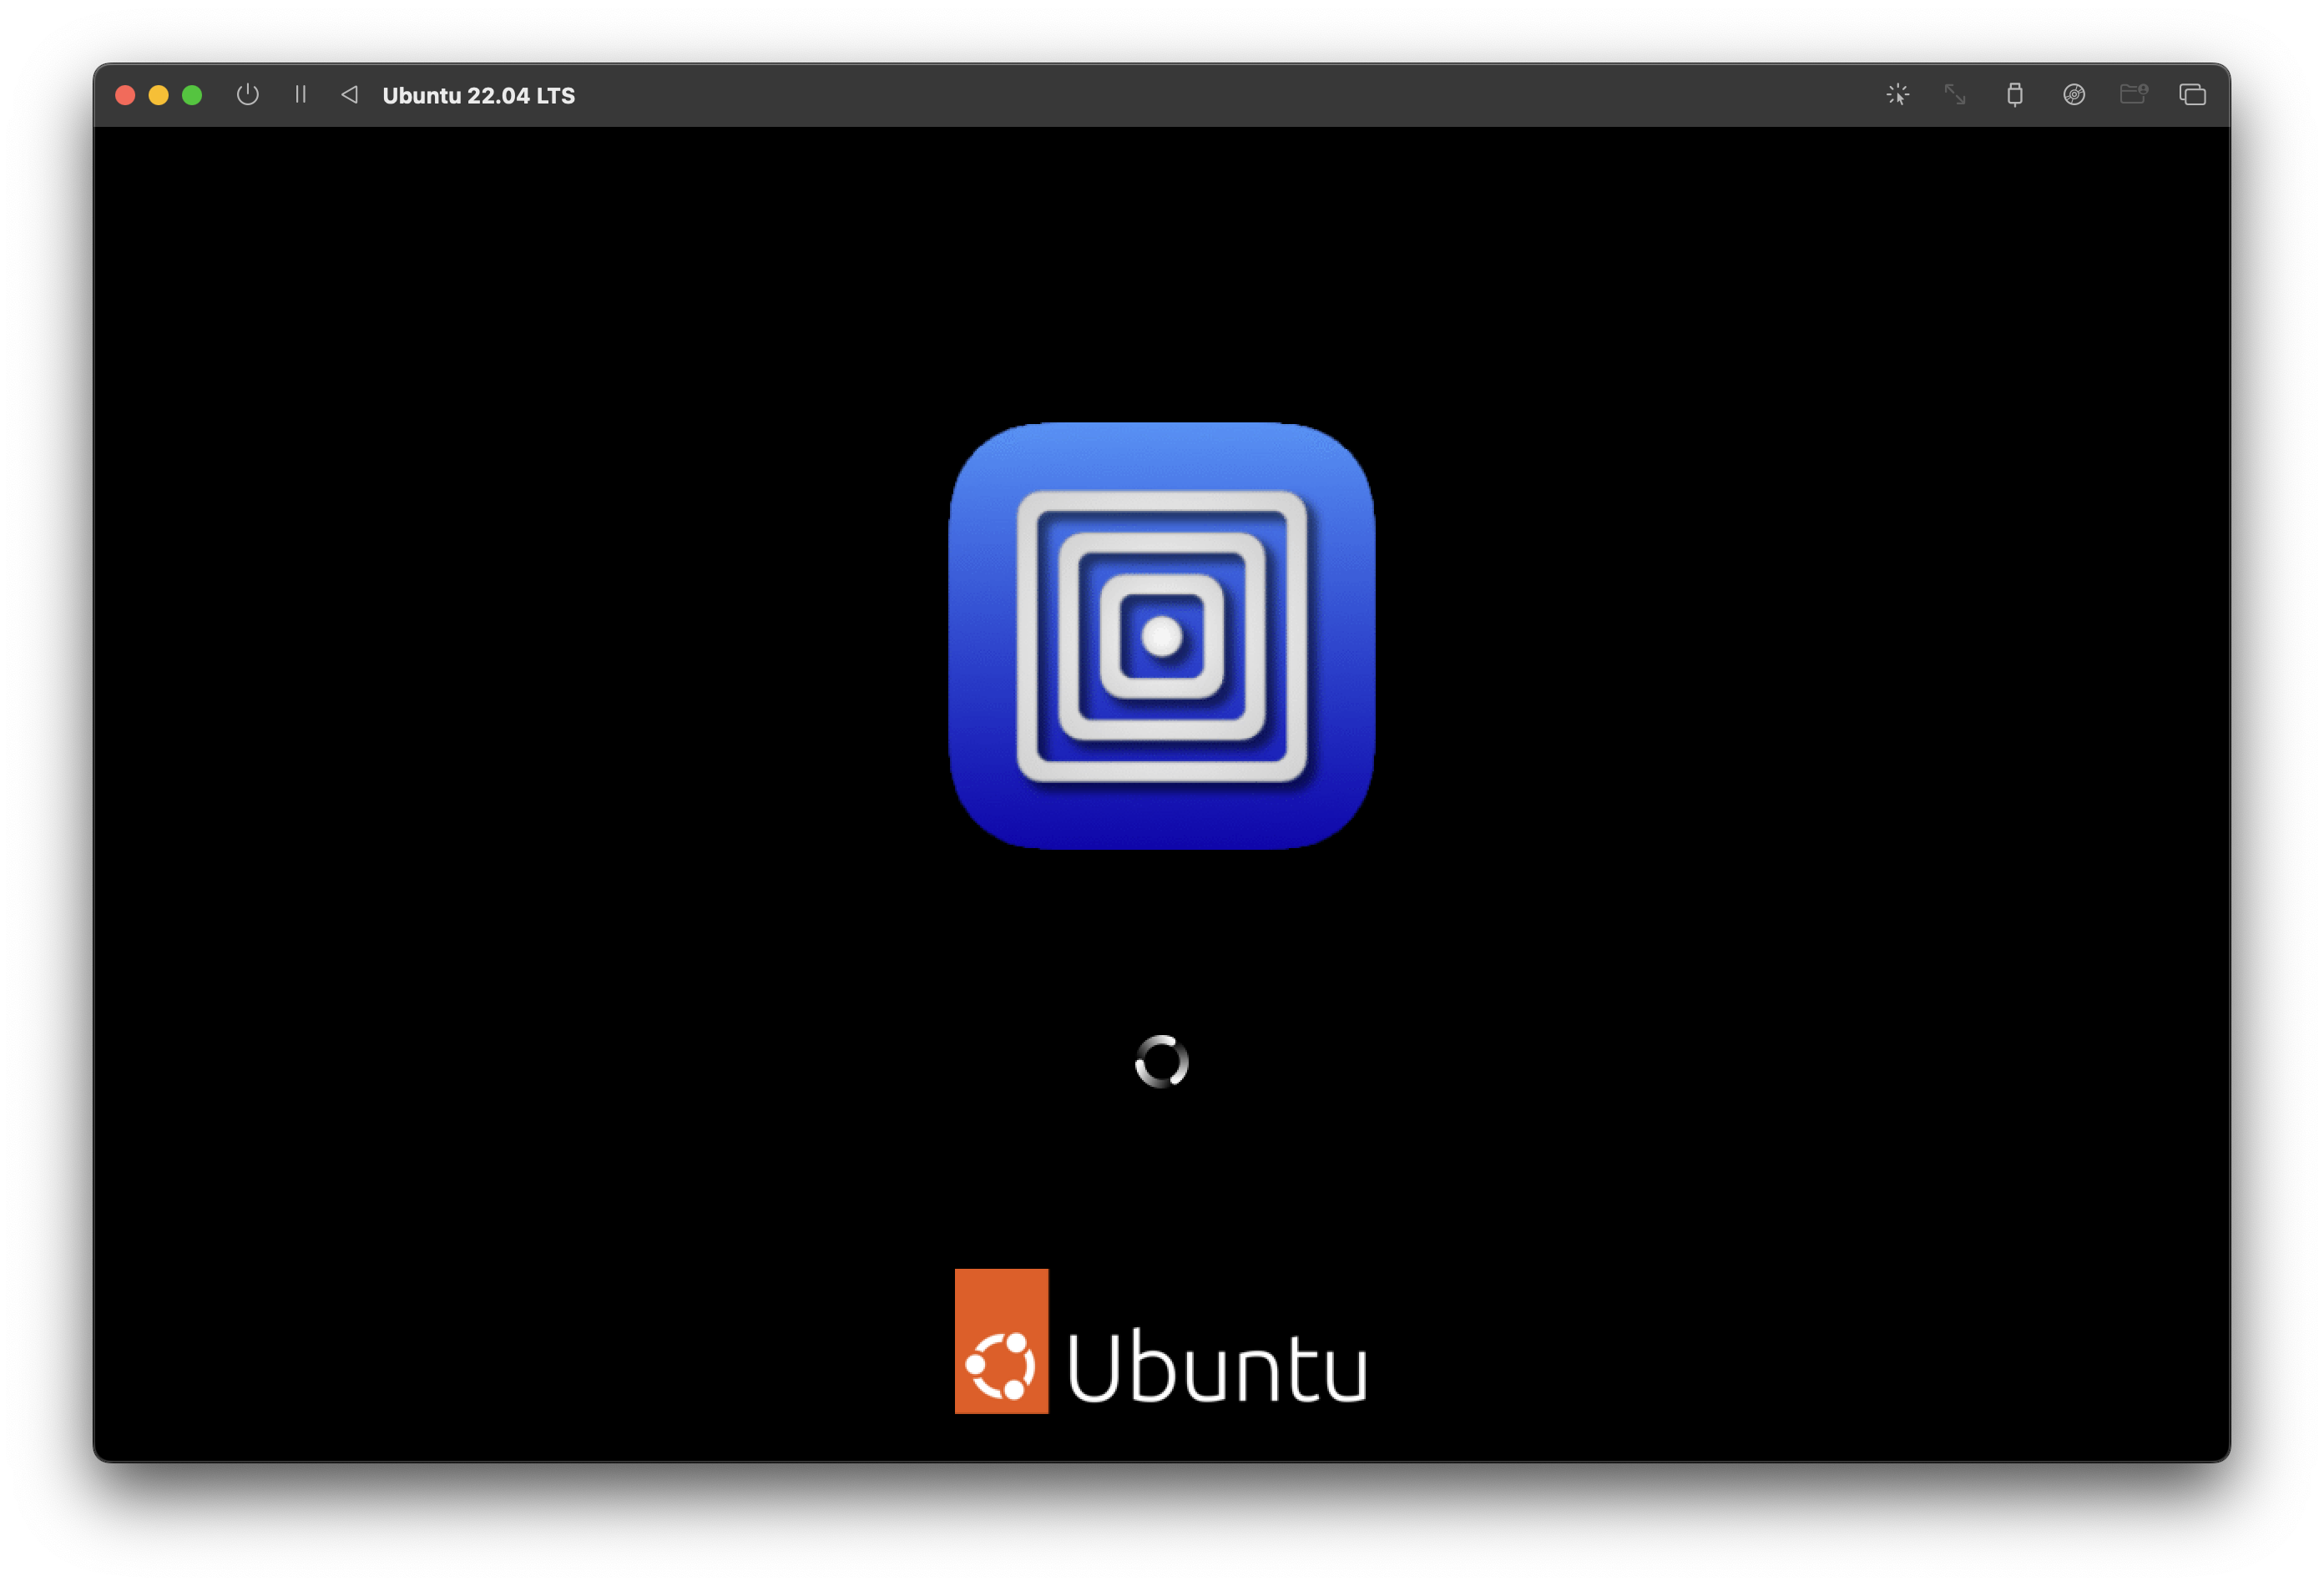Click the resize display arrows icon

pos(1955,95)
